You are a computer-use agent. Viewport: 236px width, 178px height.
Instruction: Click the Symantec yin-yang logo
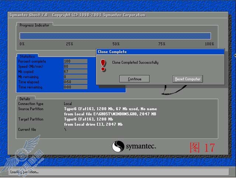tap(118, 146)
